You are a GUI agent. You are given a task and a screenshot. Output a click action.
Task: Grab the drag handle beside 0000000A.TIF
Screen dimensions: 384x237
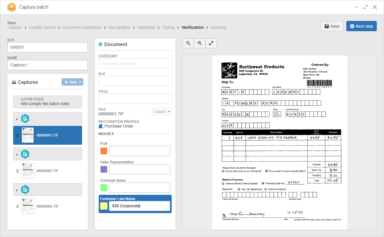click(x=17, y=206)
